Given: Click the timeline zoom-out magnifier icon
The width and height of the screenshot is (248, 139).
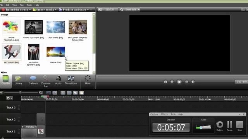Looking at the screenshot, I should (2, 93).
